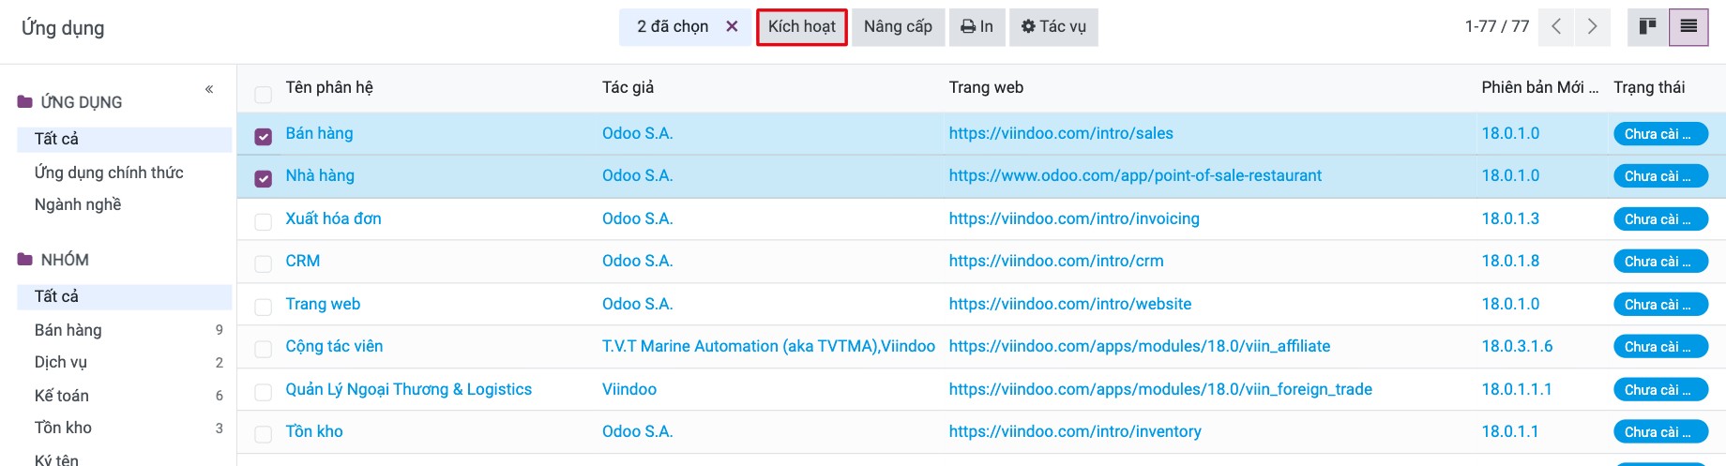Image resolution: width=1726 pixels, height=466 pixels.
Task: Check the CRM row checkbox
Action: coord(264,264)
